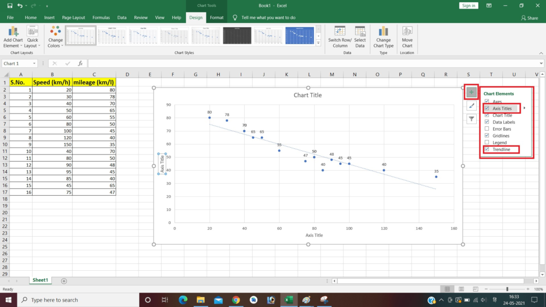Screen dimensions: 546x307
Task: Click the cancel X formula bar icon
Action: pos(55,63)
